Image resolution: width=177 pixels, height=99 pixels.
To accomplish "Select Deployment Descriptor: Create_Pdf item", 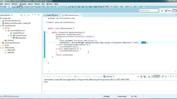I will click(x=17, y=23).
